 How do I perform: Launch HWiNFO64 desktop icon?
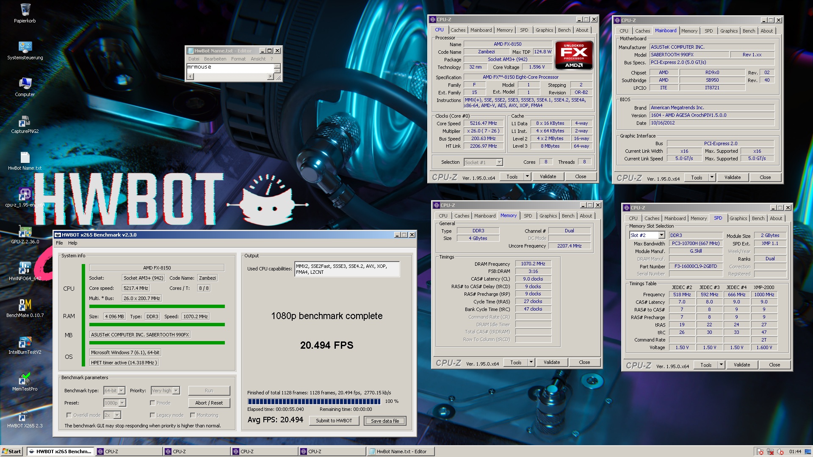(x=25, y=268)
